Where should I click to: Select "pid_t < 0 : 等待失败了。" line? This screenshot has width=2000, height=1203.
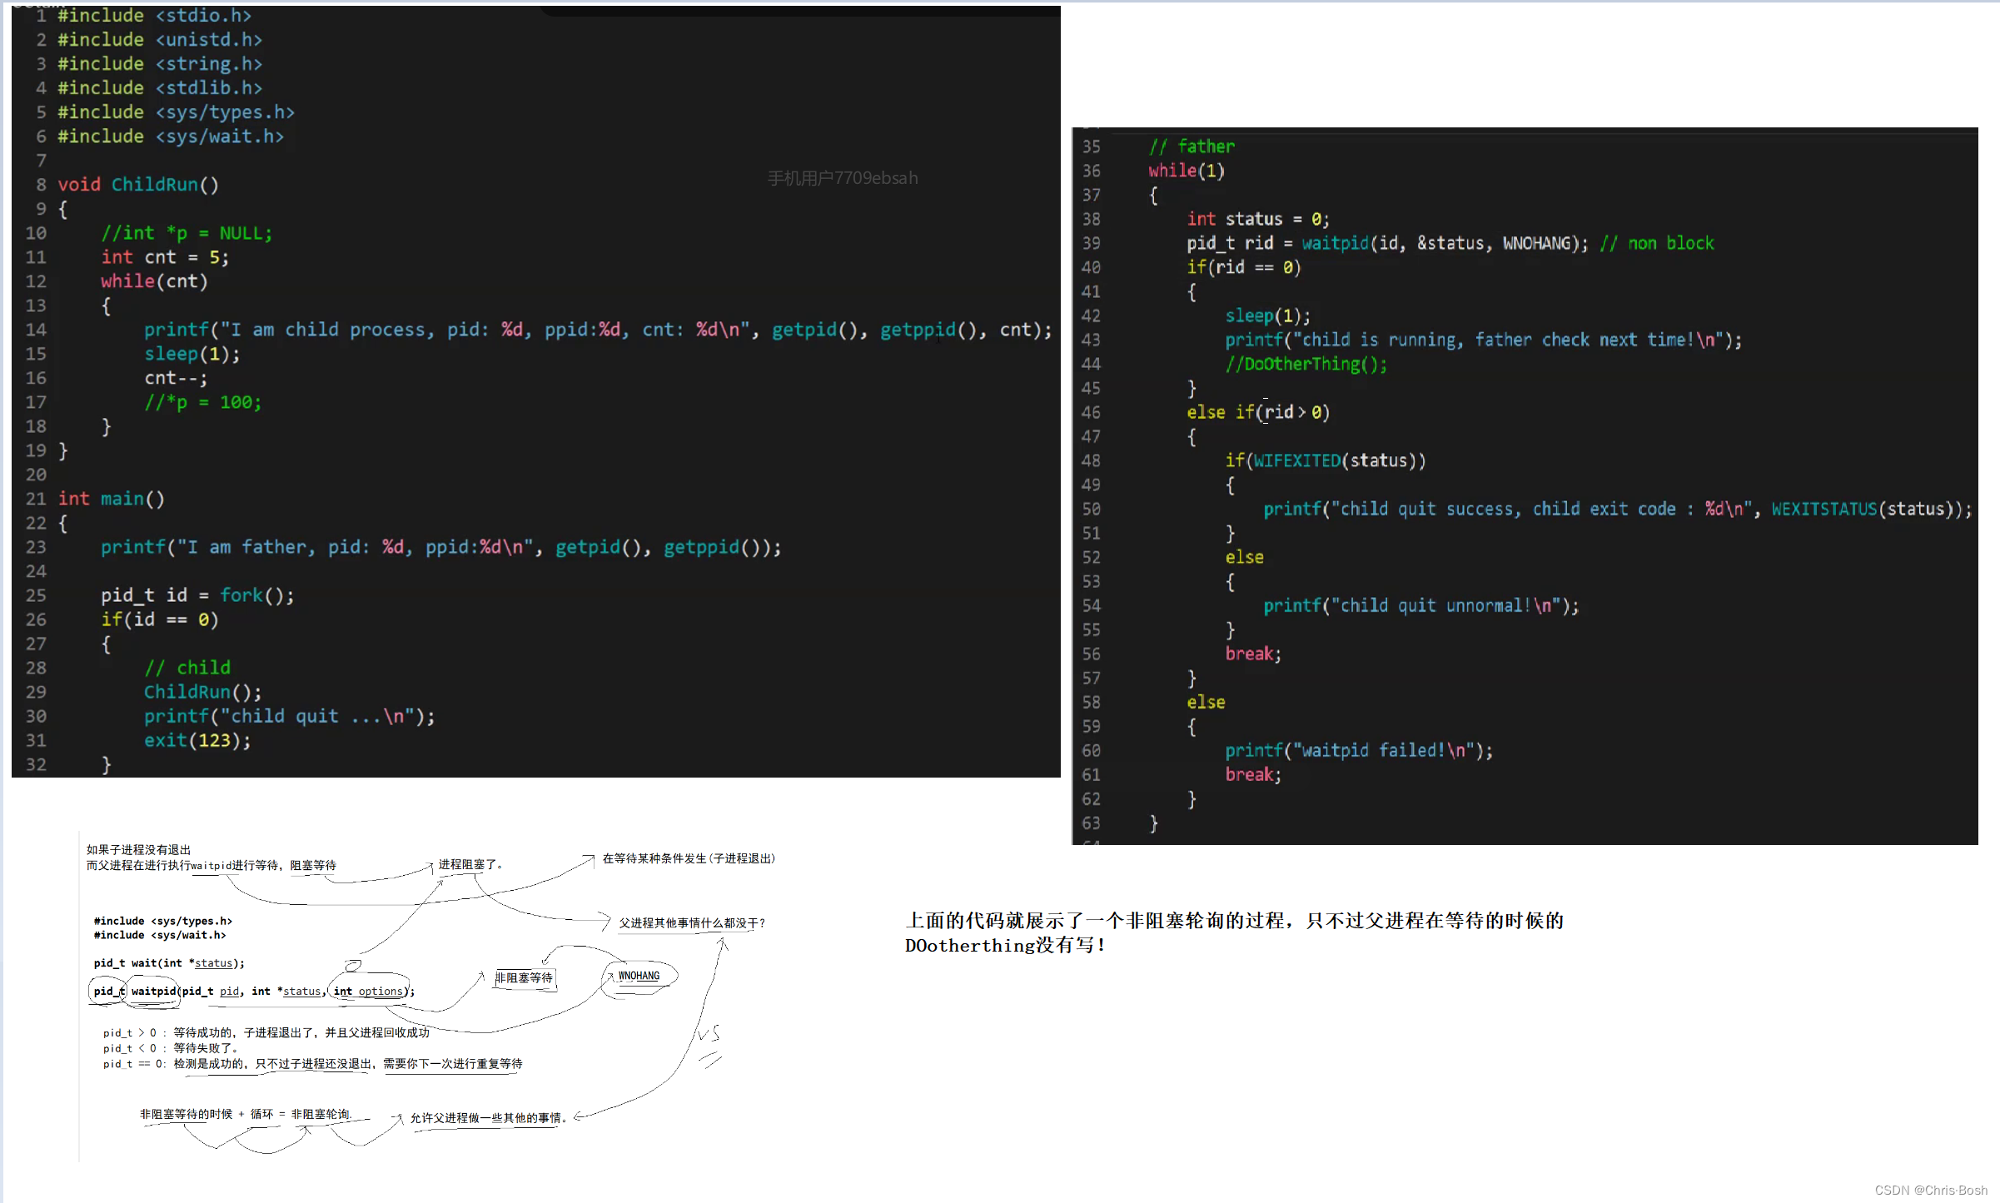pos(171,1049)
